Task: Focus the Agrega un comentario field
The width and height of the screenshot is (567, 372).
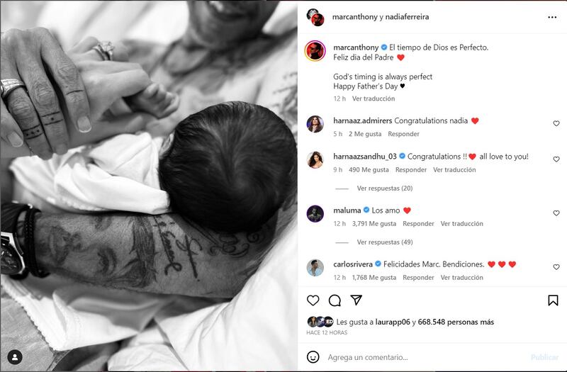Action: click(427, 357)
